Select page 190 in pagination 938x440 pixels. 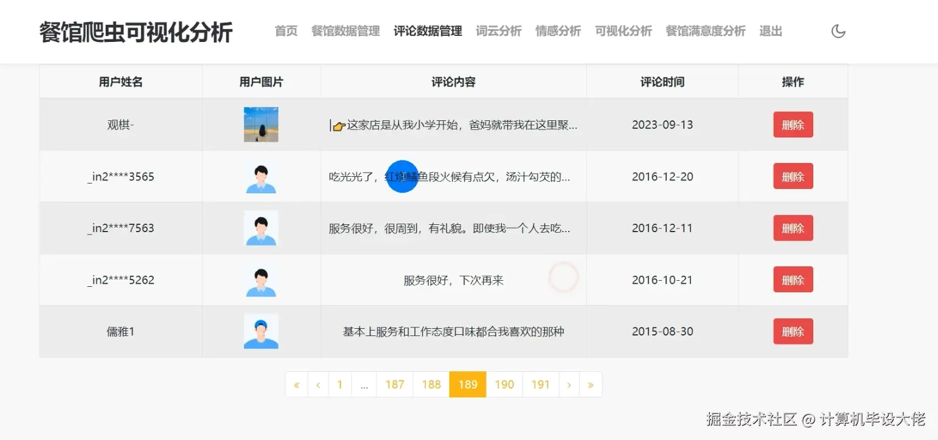(504, 384)
